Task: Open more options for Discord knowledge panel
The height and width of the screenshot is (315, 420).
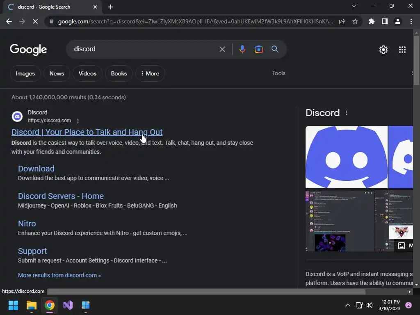Action: point(347,113)
